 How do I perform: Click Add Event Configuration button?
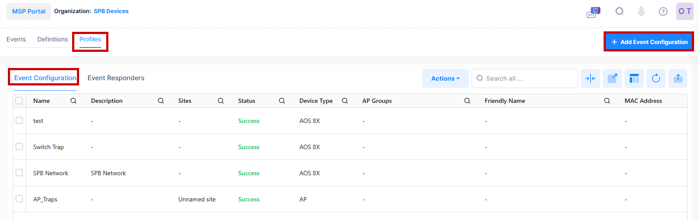pyautogui.click(x=649, y=42)
